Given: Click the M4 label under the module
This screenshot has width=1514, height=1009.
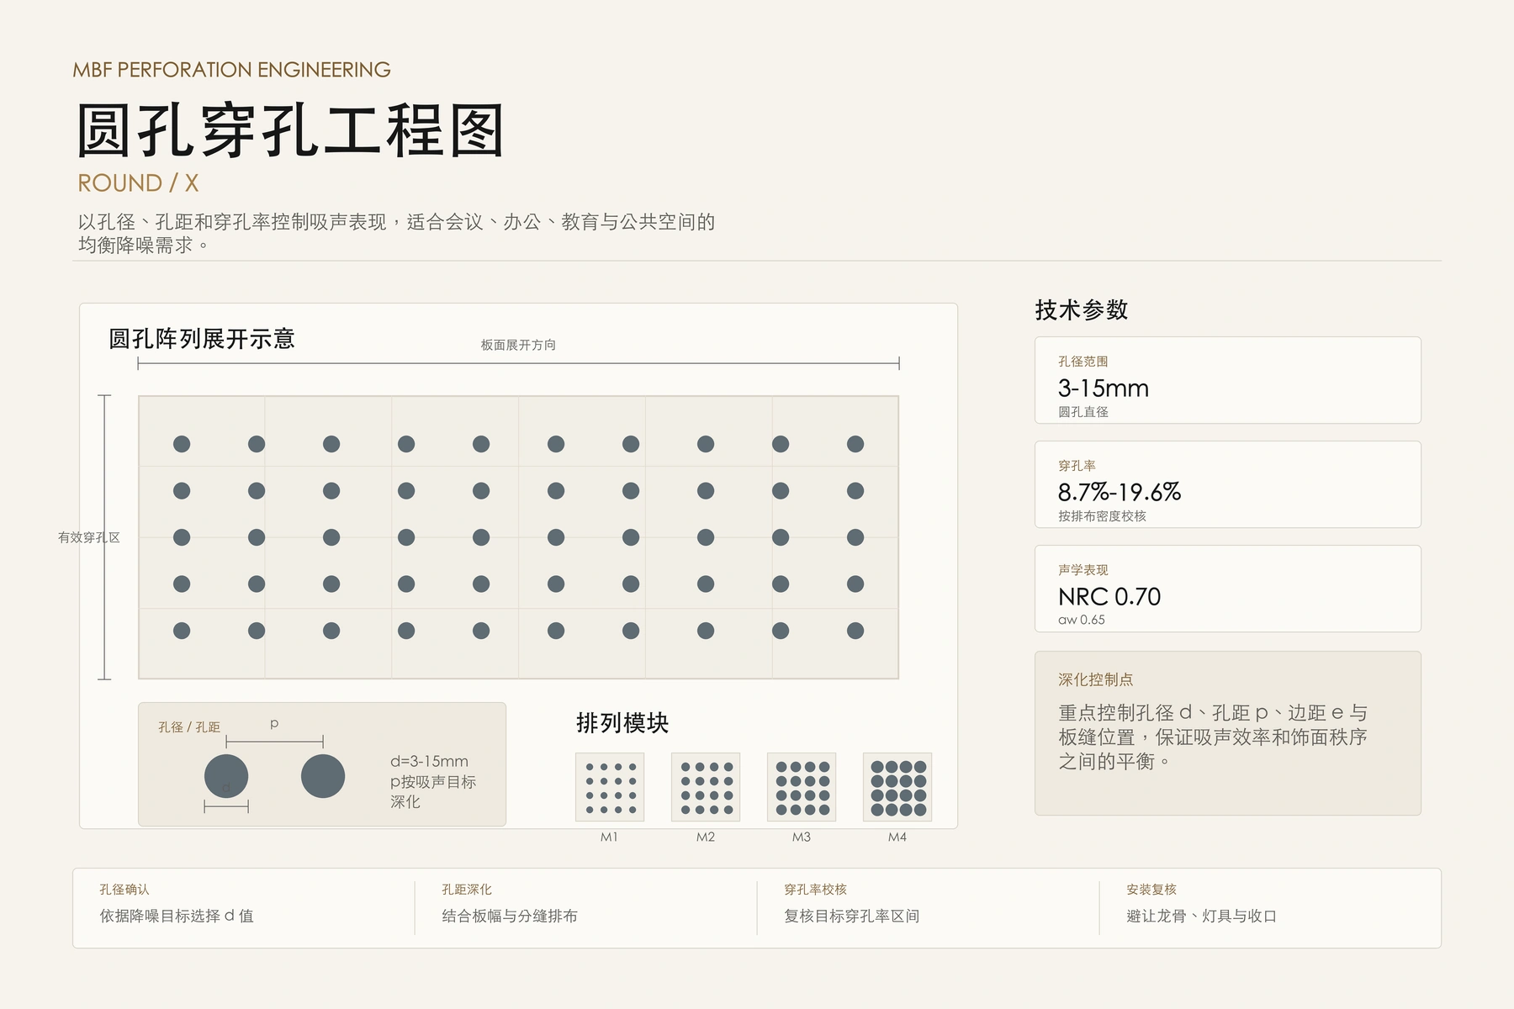Looking at the screenshot, I should (897, 837).
